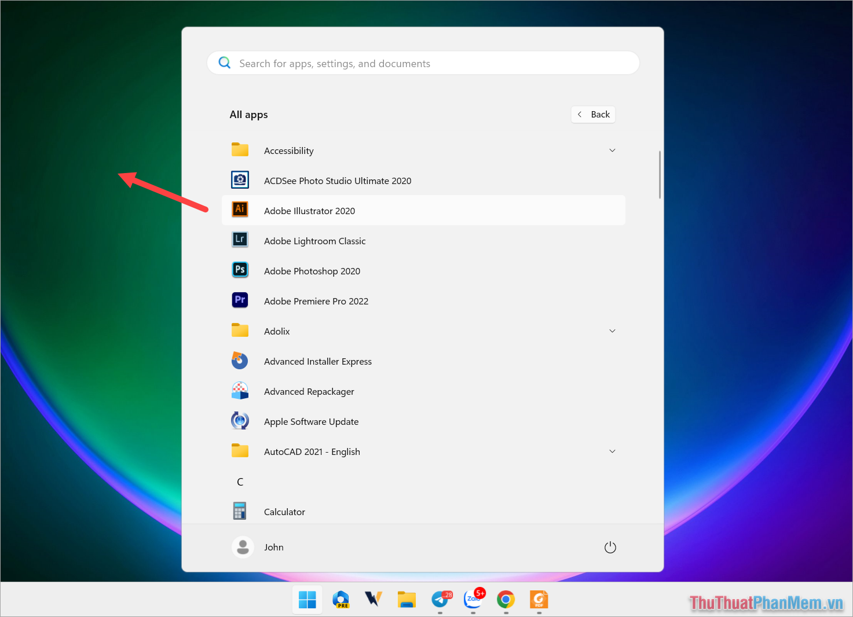
Task: Click the C section letter header
Action: pos(240,481)
